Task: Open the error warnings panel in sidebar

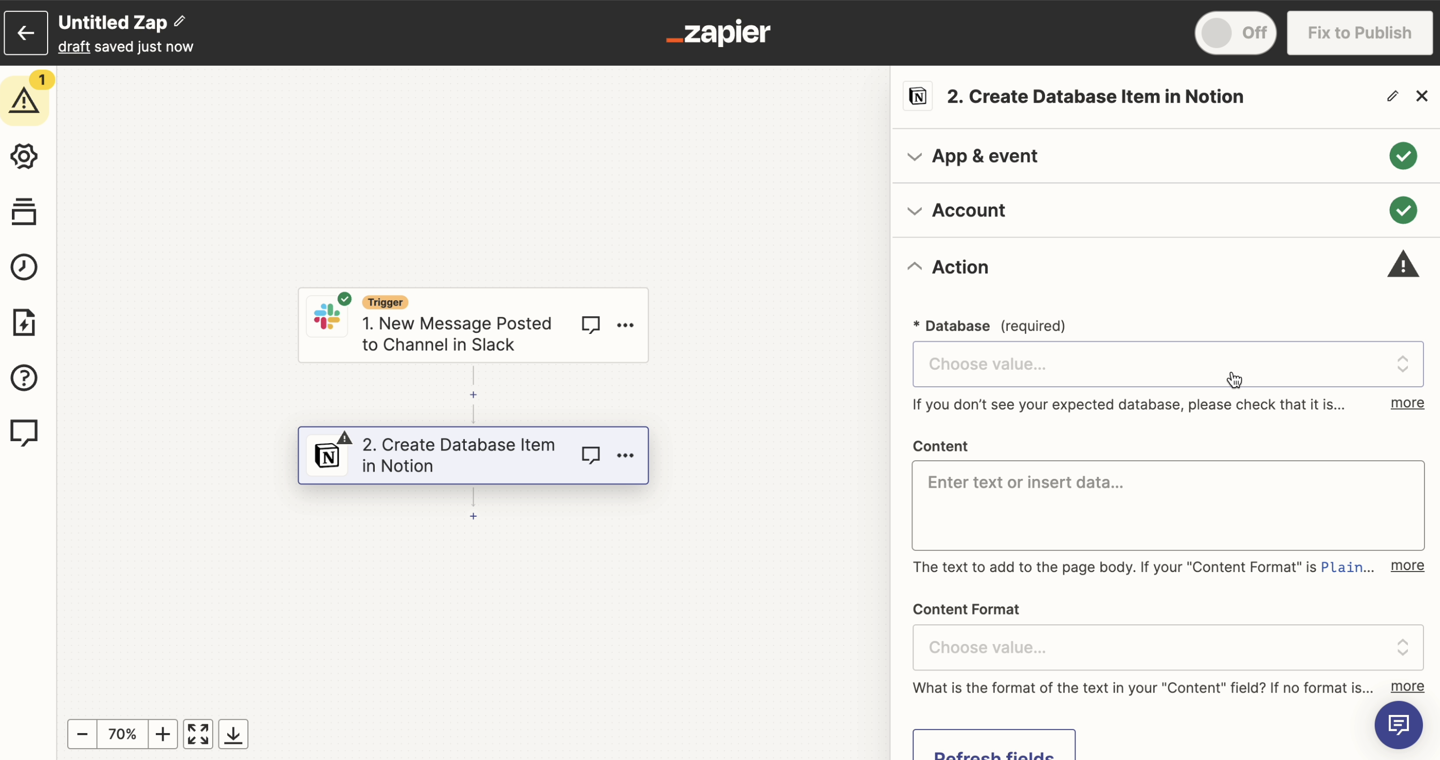Action: (24, 100)
